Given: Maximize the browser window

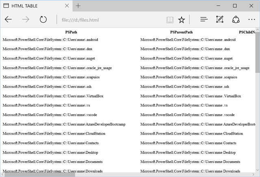Looking at the screenshot, I should (x=235, y=6).
